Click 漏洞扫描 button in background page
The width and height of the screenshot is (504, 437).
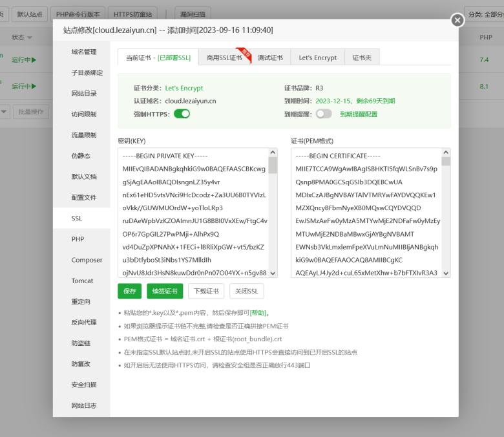pyautogui.click(x=193, y=14)
